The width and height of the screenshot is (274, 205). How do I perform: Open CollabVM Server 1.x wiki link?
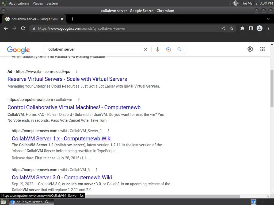(x=62, y=139)
